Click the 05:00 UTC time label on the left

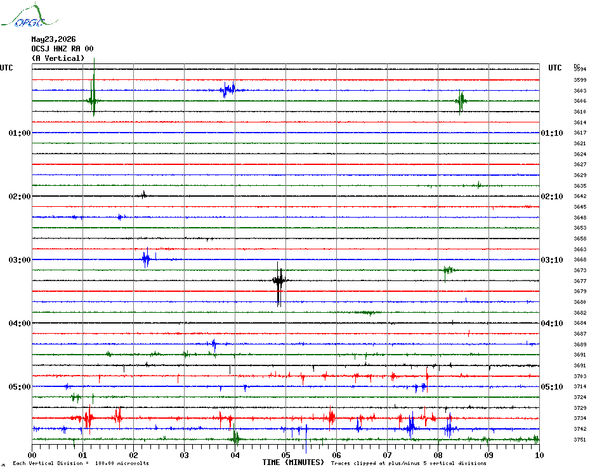pyautogui.click(x=20, y=387)
